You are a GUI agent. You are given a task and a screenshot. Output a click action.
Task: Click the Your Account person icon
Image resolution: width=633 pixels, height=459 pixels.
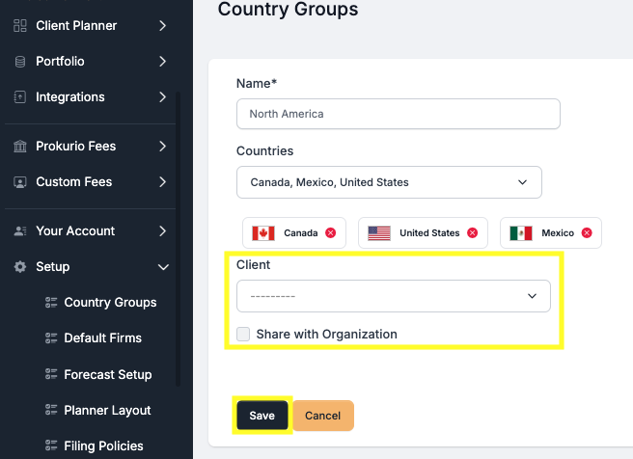20,231
